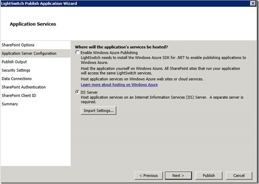Click the 'Internet Information Services (IIS) Server' description
259x184 pixels.
coord(162,99)
